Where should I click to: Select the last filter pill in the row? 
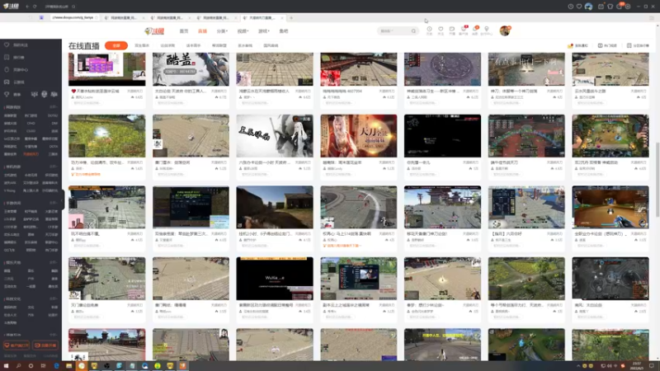(x=271, y=45)
